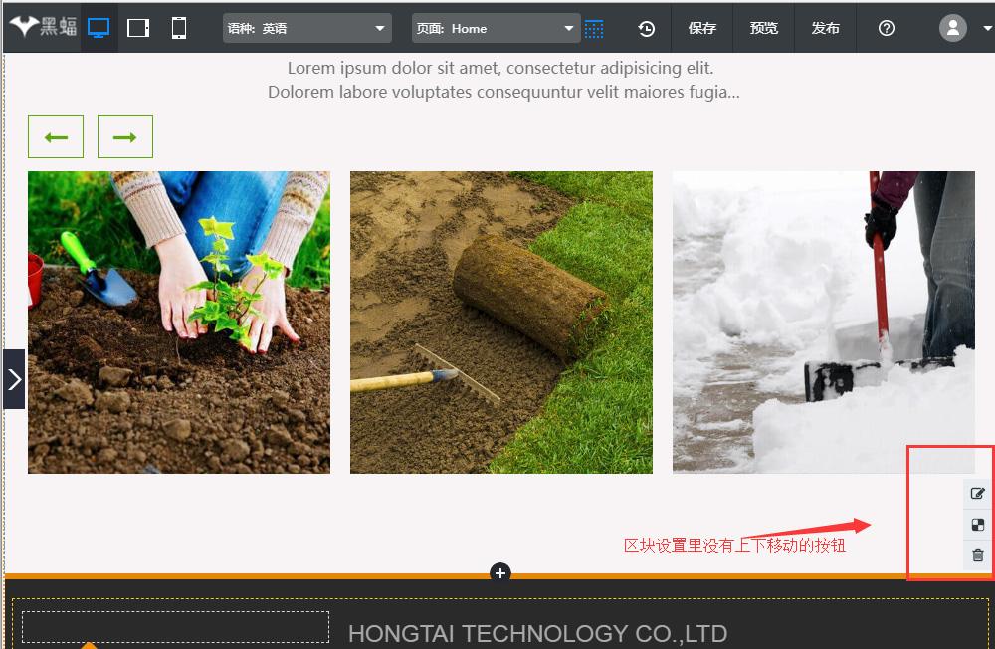This screenshot has height=649, width=995.
Task: Add a block with the plus icon
Action: point(500,572)
